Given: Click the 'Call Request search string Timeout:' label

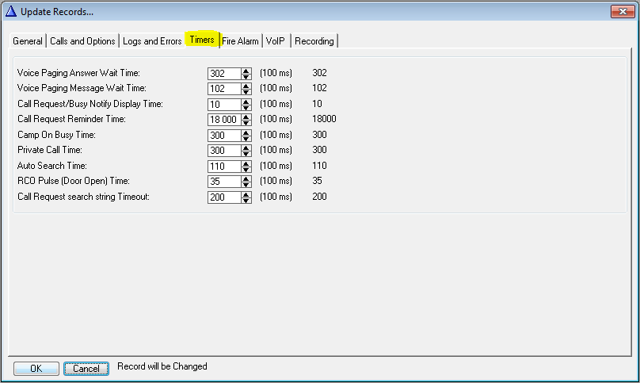Looking at the screenshot, I should 83,197.
